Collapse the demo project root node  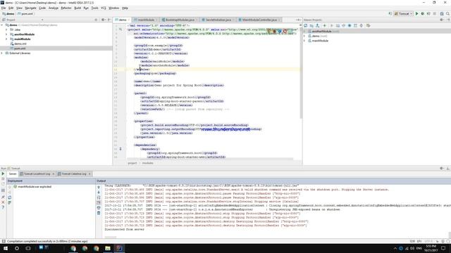[2, 25]
